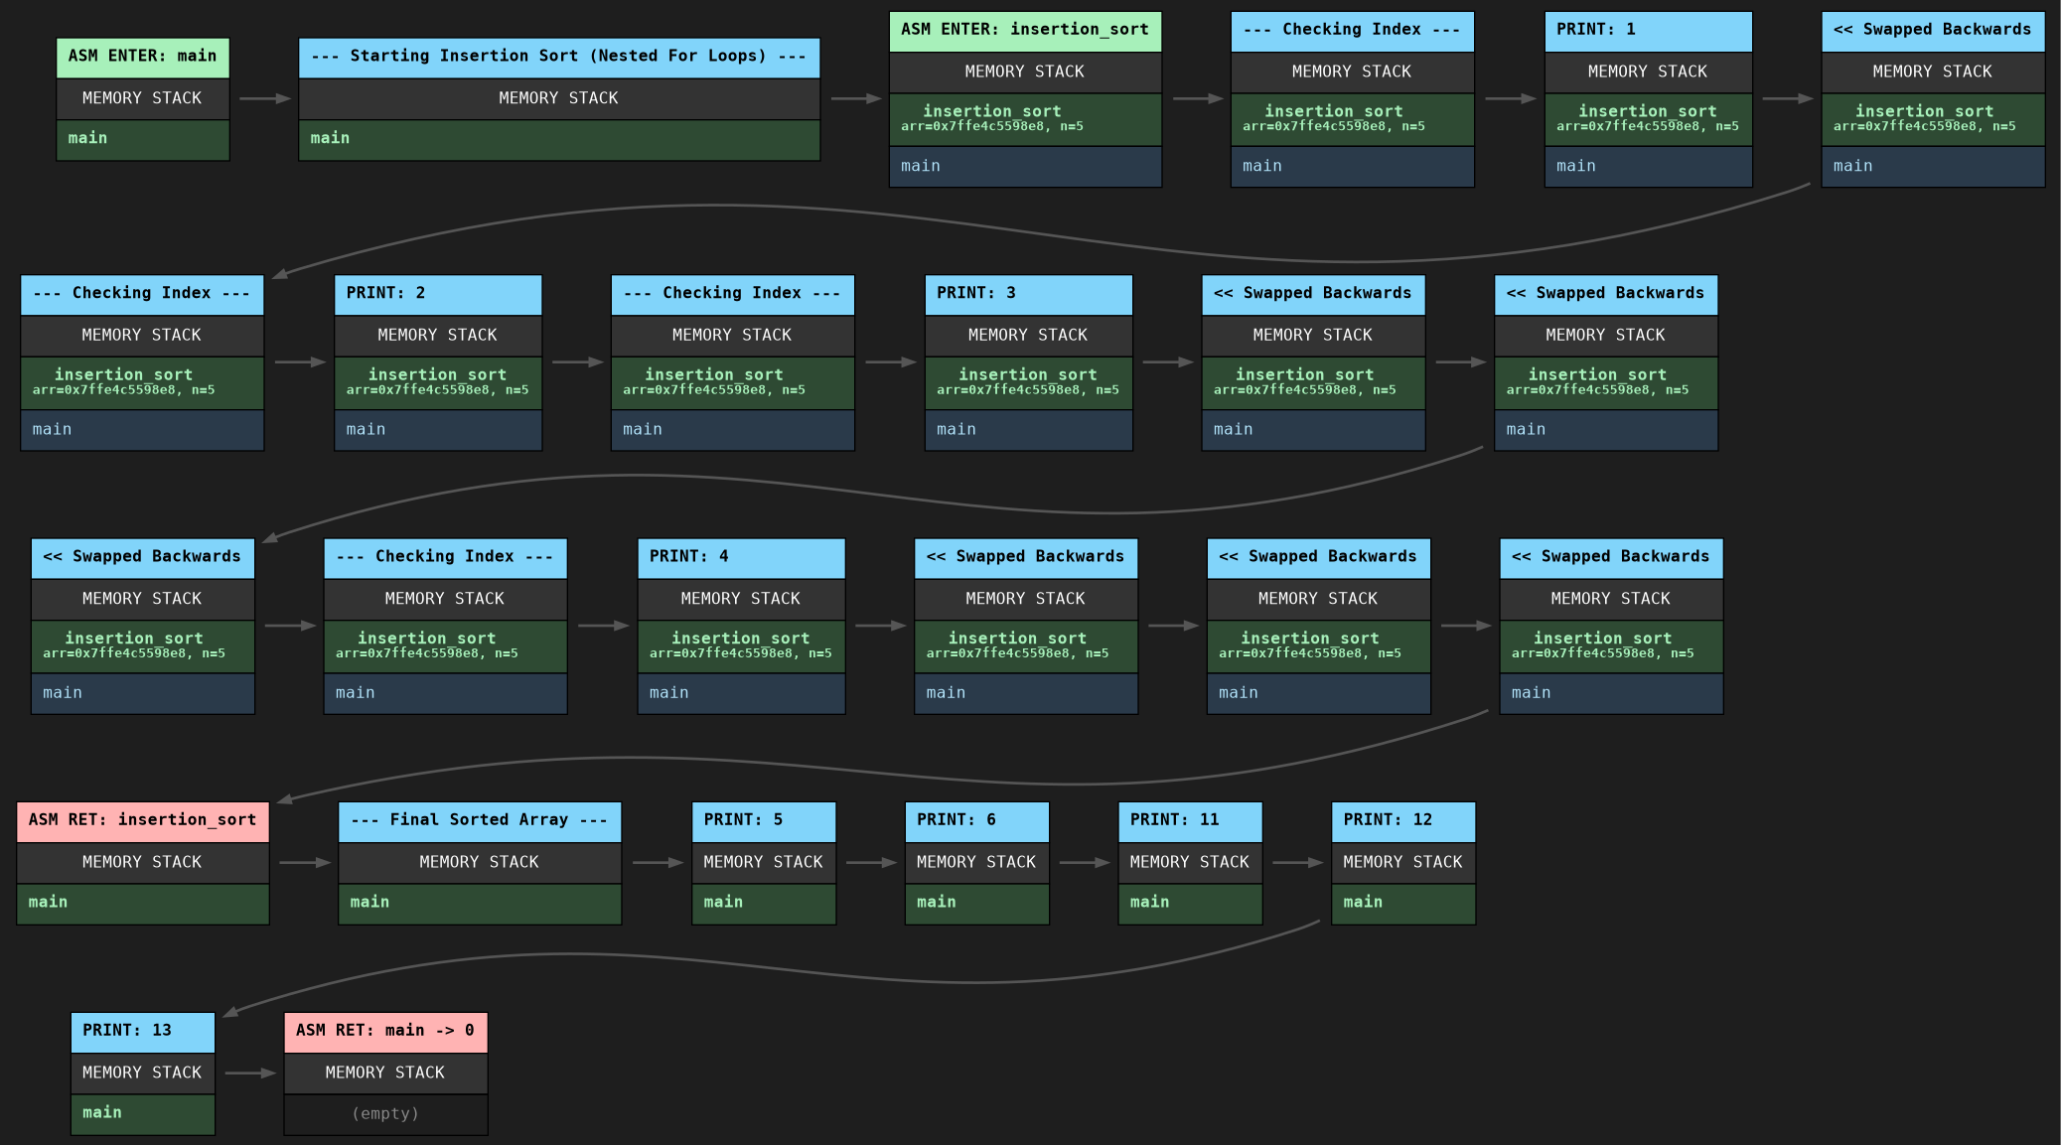Screen dimensions: 2061x1145
Task: Click the 'PRINT: 11' node header
Action: tap(1189, 820)
